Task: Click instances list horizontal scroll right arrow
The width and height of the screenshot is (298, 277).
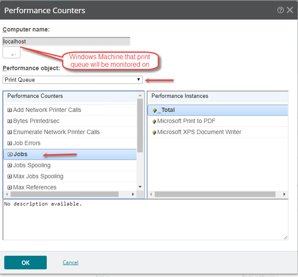Action: 284,194
